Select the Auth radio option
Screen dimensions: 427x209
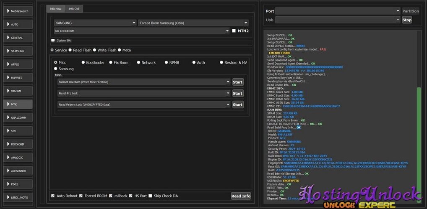[194, 62]
